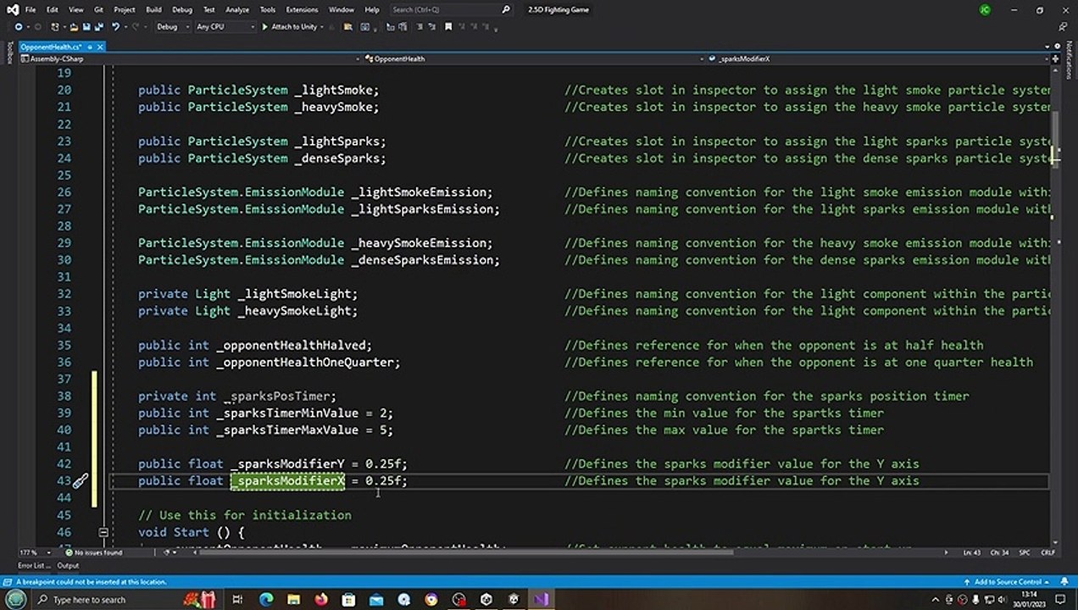Collapse the void Start method outline
The width and height of the screenshot is (1078, 610).
103,532
